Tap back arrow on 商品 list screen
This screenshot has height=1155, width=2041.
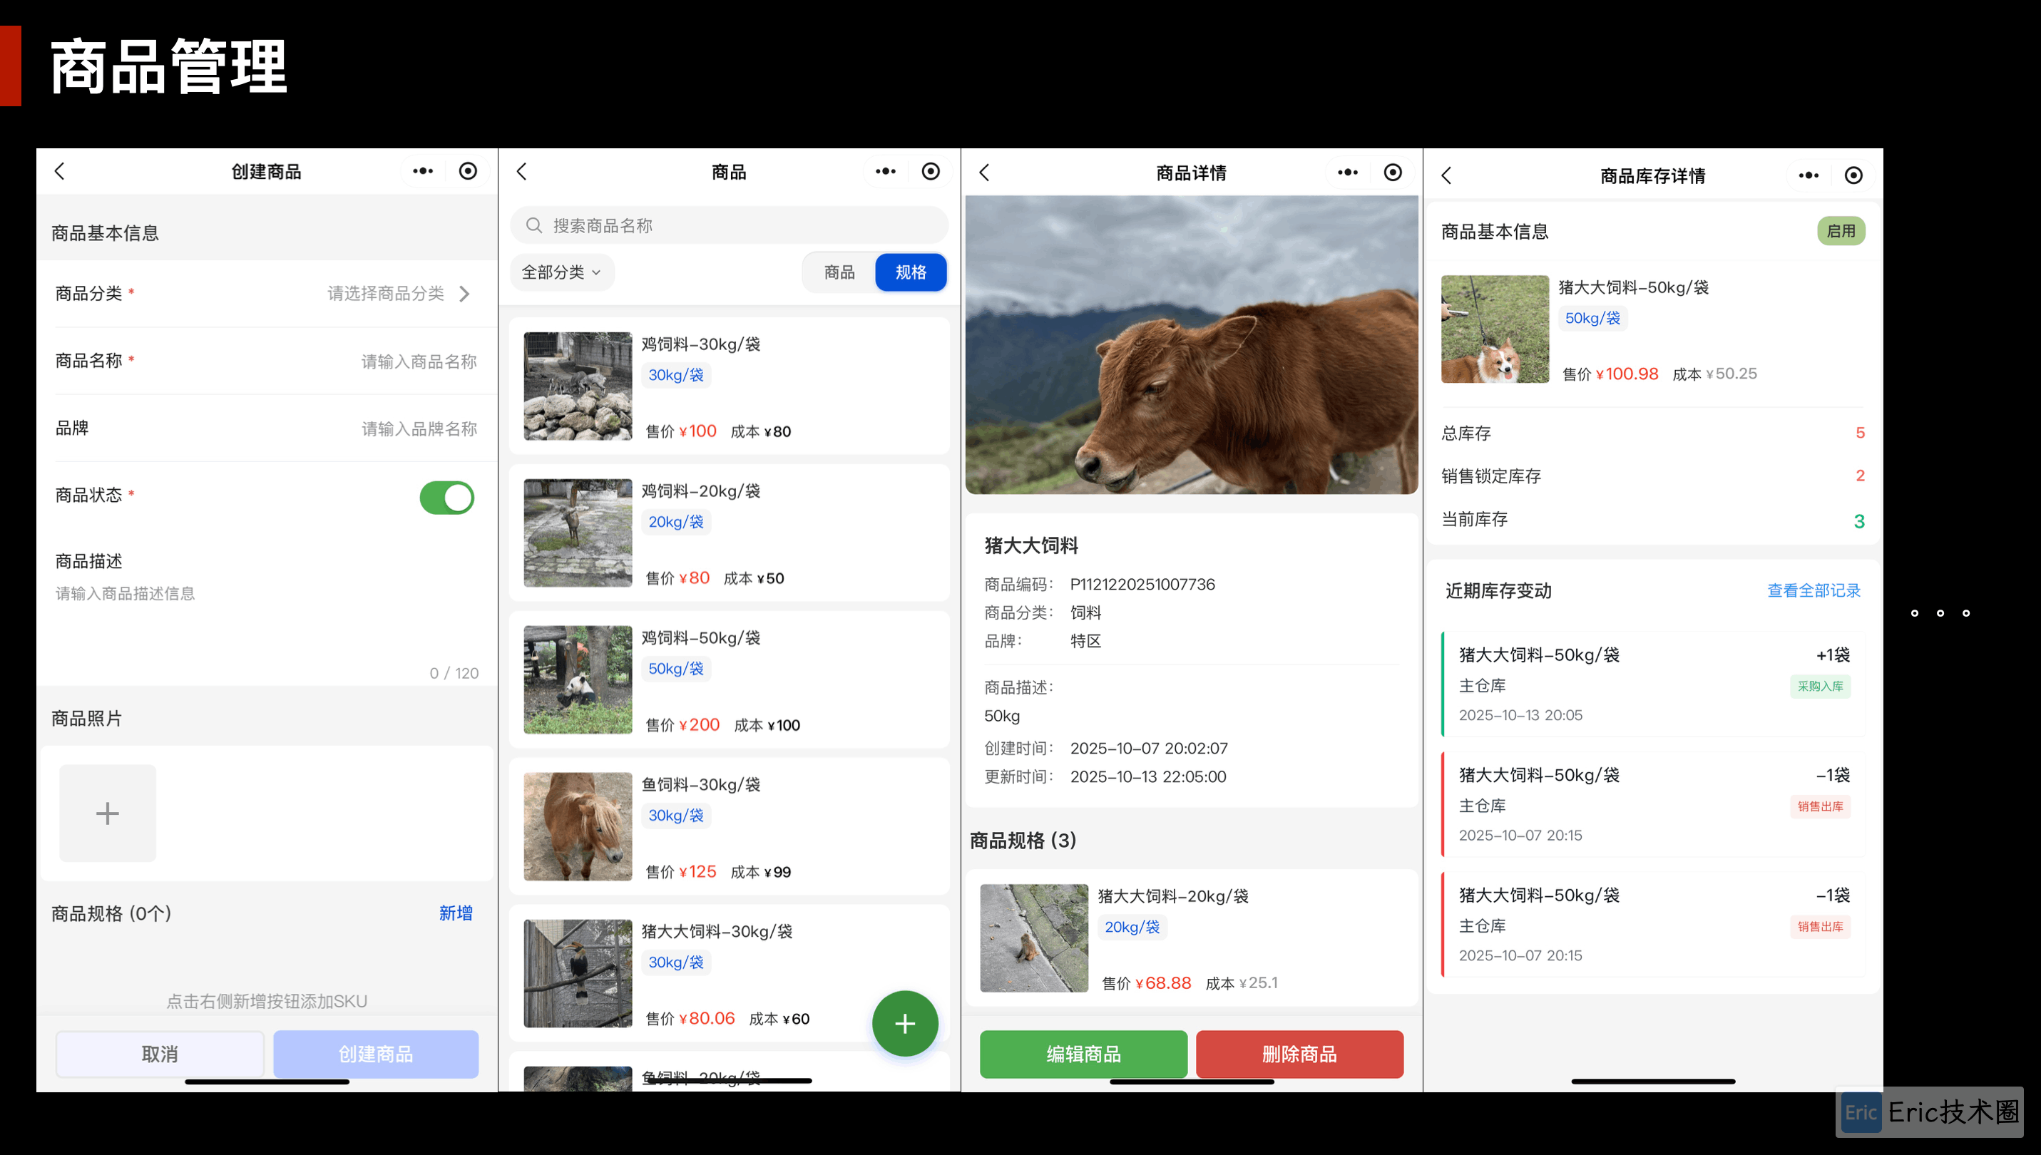[x=522, y=171]
